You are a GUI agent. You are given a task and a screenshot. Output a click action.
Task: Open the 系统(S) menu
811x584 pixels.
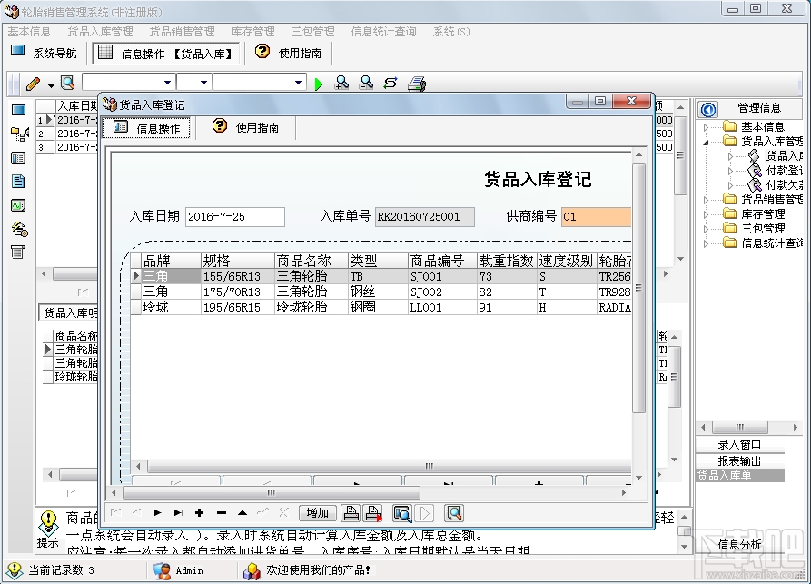(451, 32)
